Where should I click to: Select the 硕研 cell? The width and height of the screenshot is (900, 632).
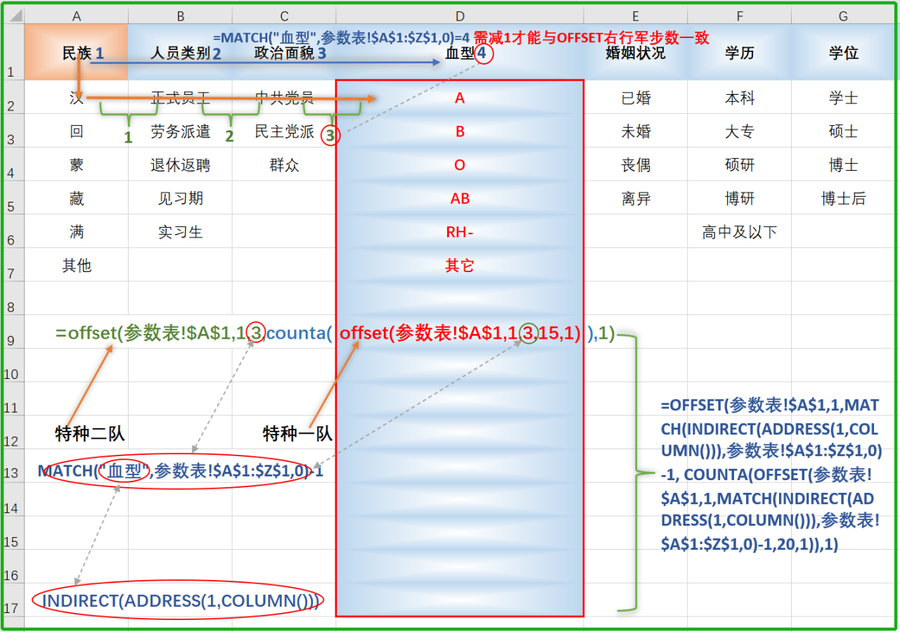pyautogui.click(x=740, y=165)
